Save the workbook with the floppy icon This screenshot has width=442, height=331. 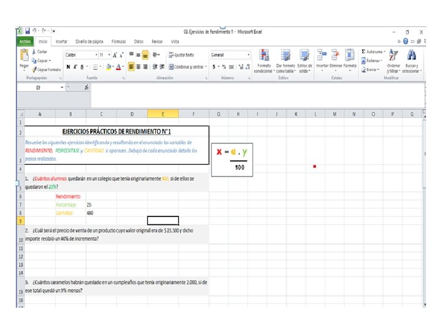(28, 31)
